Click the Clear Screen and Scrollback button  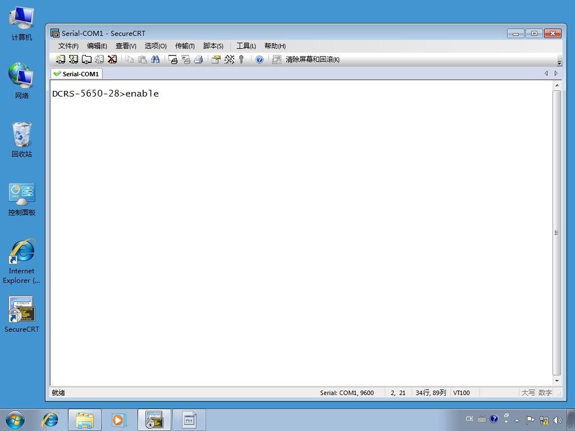306,59
